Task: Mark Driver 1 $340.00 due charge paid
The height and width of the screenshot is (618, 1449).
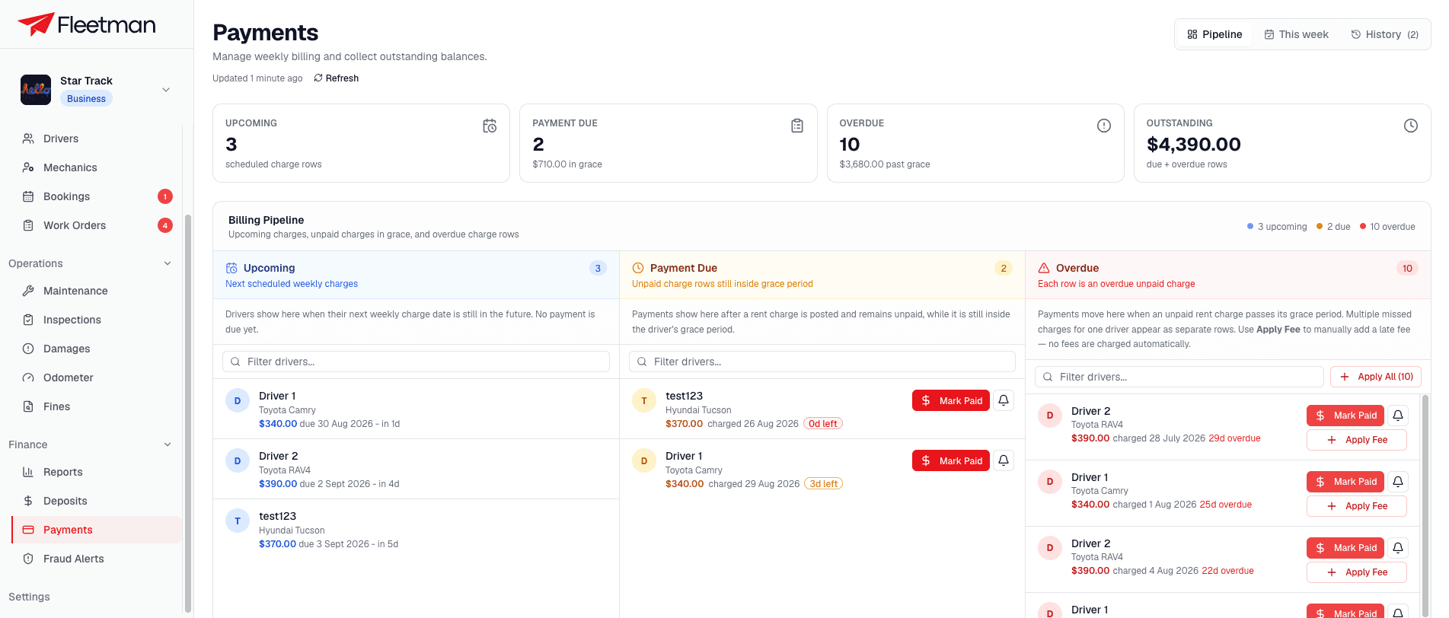Action: click(950, 460)
